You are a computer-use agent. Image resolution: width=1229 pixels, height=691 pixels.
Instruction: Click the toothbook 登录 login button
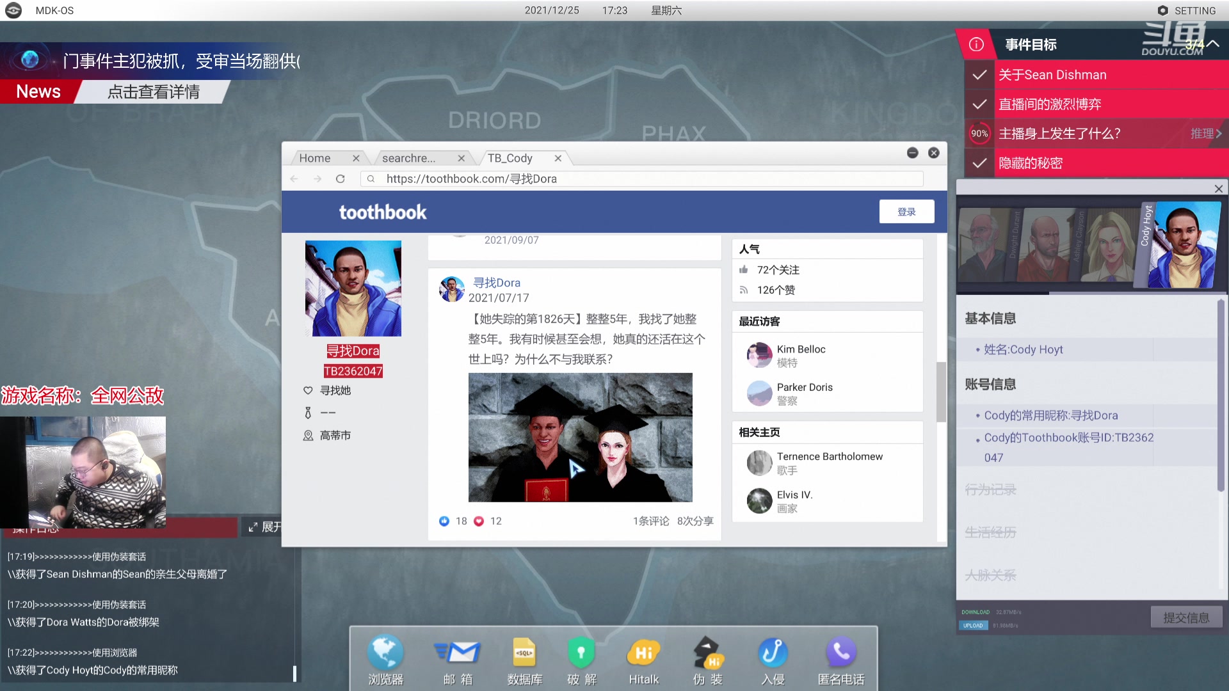906,212
